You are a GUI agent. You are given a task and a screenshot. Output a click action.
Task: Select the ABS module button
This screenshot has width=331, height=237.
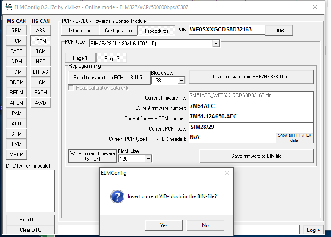click(x=41, y=31)
